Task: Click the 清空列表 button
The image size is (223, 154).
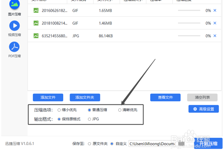Action: coord(202,98)
